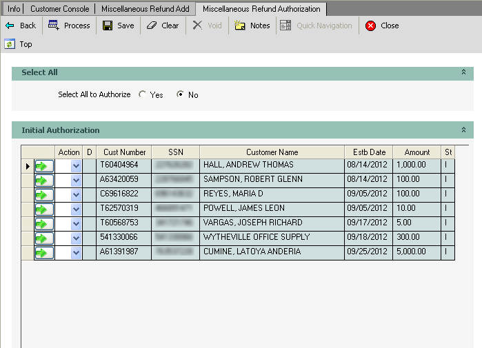
Task: Click the Top refresh icon
Action: point(10,44)
